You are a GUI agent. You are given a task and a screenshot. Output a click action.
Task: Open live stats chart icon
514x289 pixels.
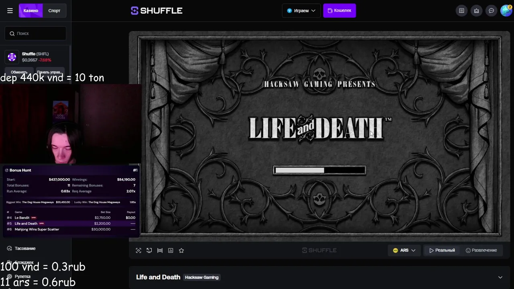[x=171, y=250]
